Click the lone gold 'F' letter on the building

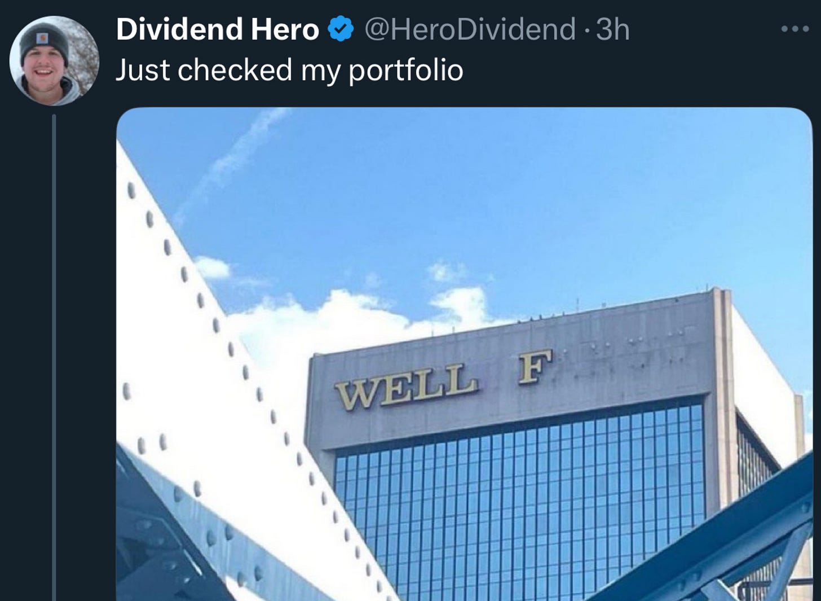(535, 366)
